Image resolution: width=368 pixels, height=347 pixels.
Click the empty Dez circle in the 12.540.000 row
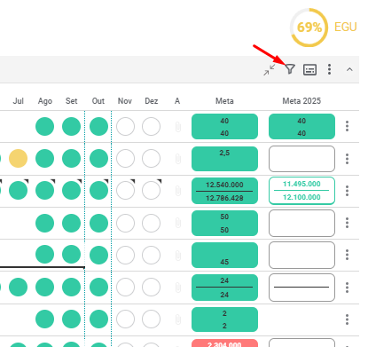pyautogui.click(x=151, y=191)
